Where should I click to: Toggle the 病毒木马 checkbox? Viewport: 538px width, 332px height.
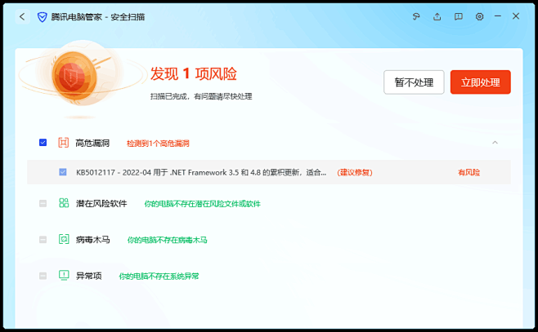coord(43,240)
